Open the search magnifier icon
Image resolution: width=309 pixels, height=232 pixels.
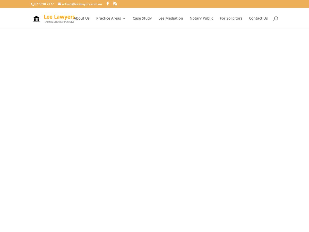[x=276, y=19]
